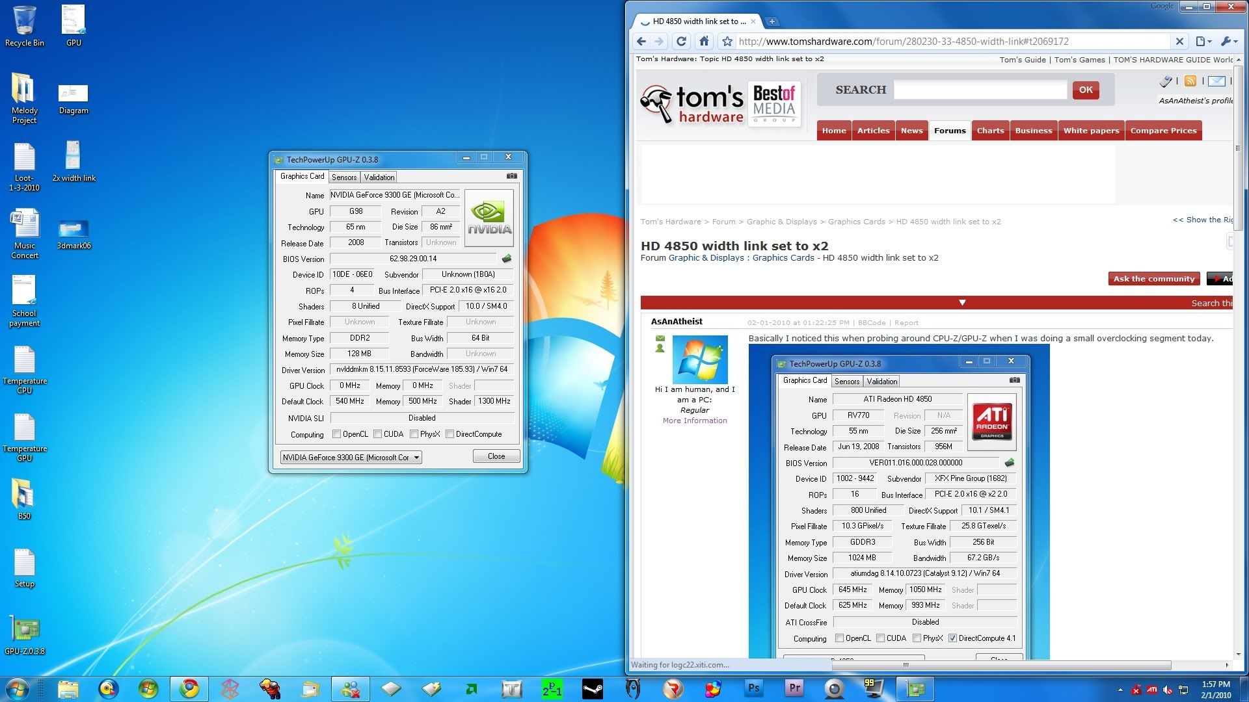Click Chrome's back arrow button
This screenshot has height=702, width=1249.
[x=641, y=42]
